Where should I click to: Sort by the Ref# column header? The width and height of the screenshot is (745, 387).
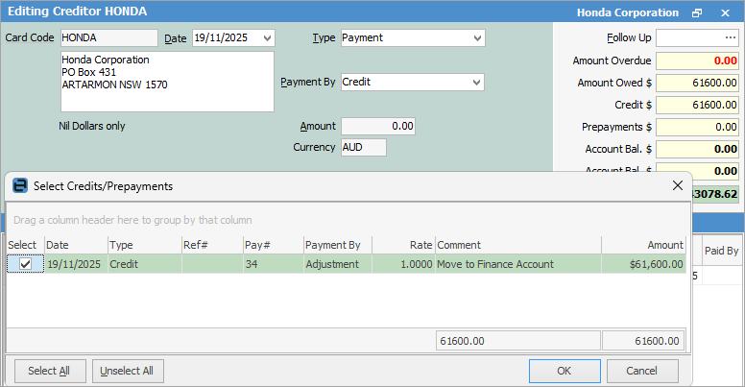click(212, 245)
